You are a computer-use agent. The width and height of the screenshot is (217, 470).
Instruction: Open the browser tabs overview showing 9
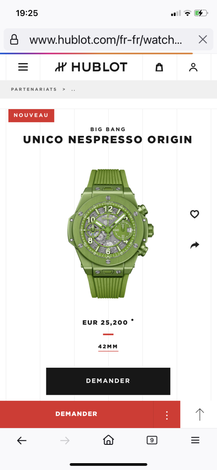[x=152, y=440]
